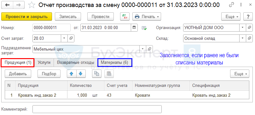The height and width of the screenshot is (115, 255).
Task: Click Провести и закрыть button
Action: click(27, 16)
